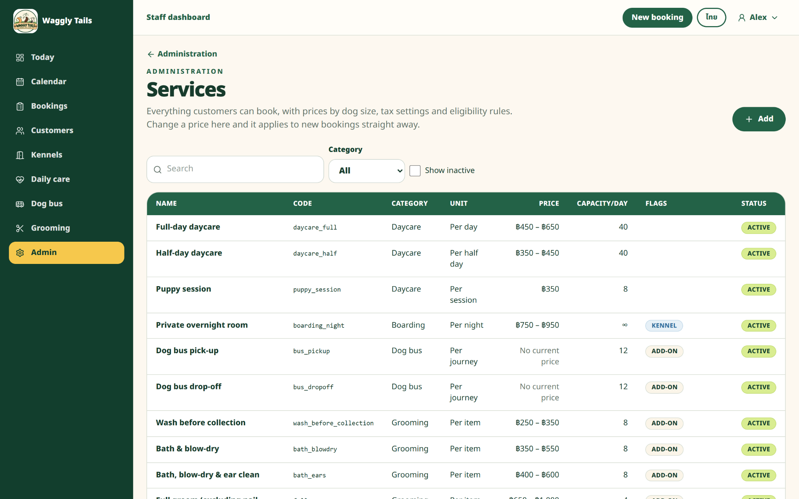Click the KENNEL flag badge
Image resolution: width=799 pixels, height=499 pixels.
point(664,326)
